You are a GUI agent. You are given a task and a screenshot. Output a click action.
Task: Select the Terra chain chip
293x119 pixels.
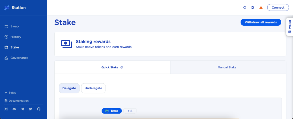click(x=112, y=111)
